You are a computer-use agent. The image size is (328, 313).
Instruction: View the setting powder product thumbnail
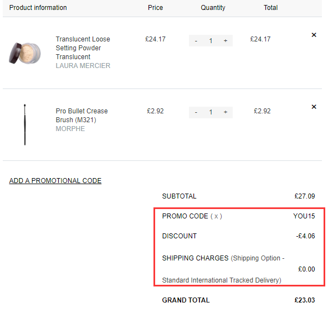25,53
